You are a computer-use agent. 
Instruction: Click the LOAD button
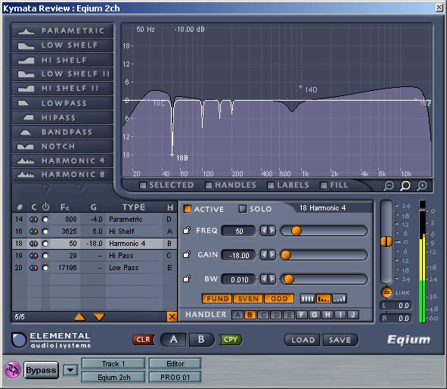303,340
